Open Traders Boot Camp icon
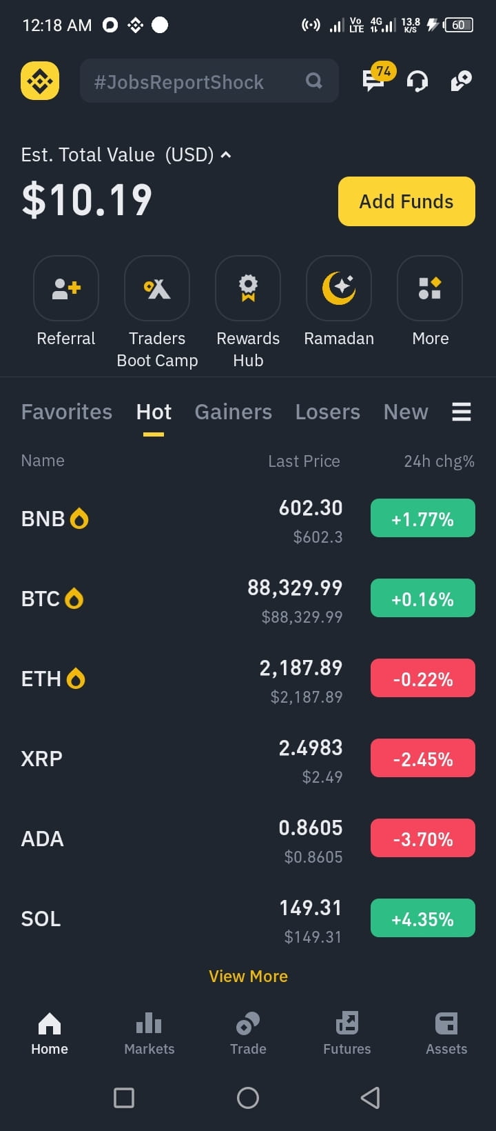Screen dimensions: 496x1131 (157, 288)
